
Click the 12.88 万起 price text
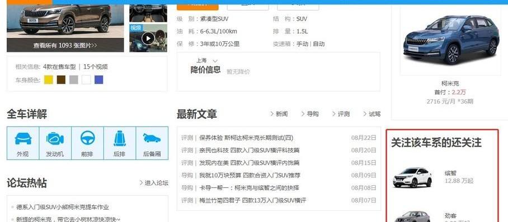[x=459, y=181]
